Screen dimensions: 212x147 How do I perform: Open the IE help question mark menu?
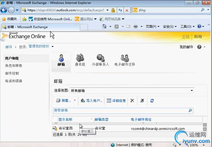coord(200,26)
